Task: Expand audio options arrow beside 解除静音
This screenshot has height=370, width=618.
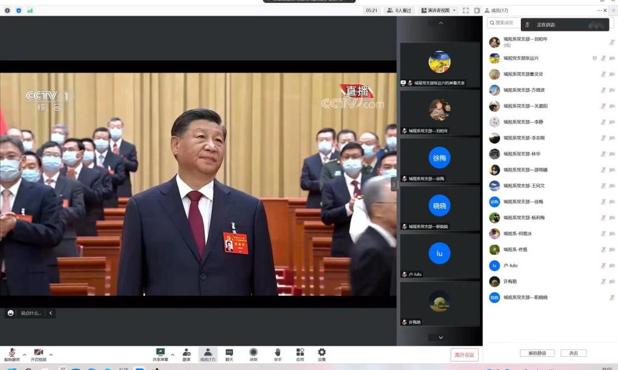Action: (24, 354)
